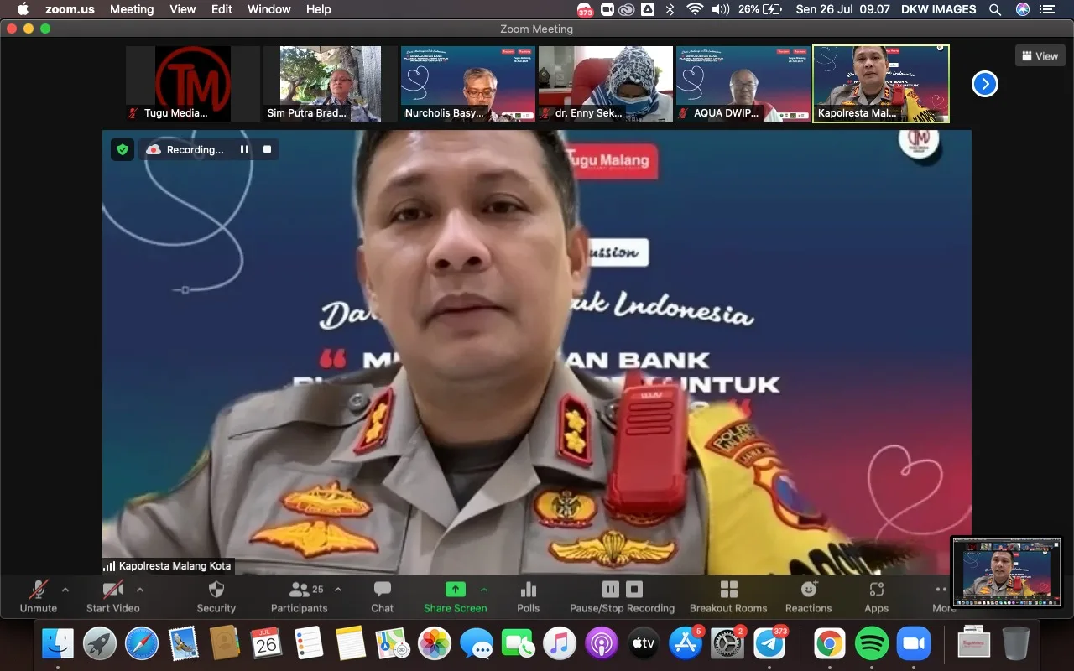Screen dimensions: 1074x671
Task: Open the Meeting menu
Action: [132, 9]
